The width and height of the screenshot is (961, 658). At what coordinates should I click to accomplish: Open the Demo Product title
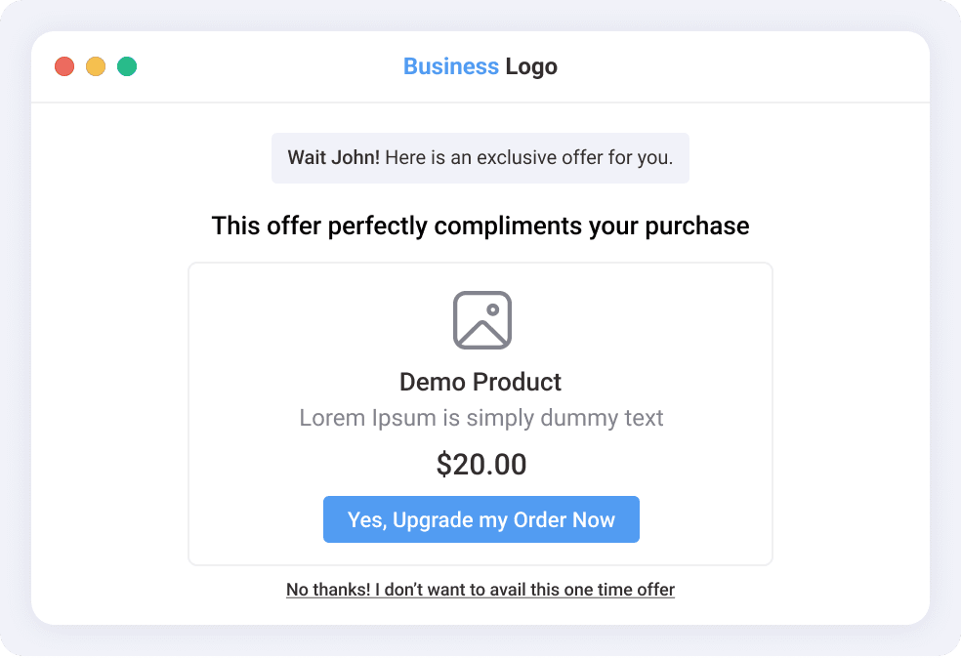tap(480, 382)
